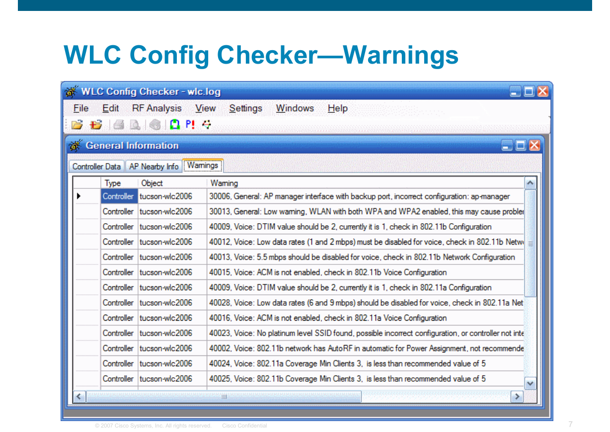Click 'tucson-wlc2006' in the 30013 warning row
The image size is (610, 432).
coord(172,212)
